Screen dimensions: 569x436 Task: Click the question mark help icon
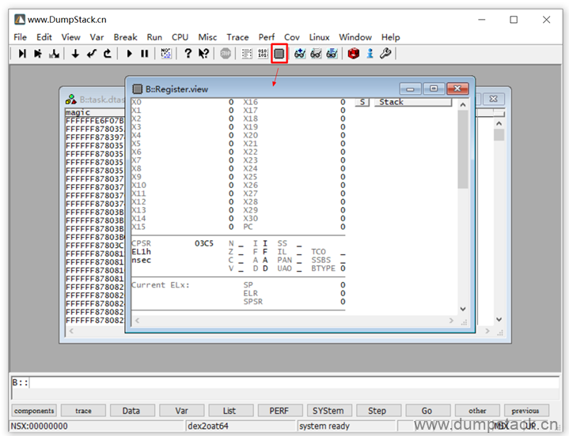[x=188, y=54]
